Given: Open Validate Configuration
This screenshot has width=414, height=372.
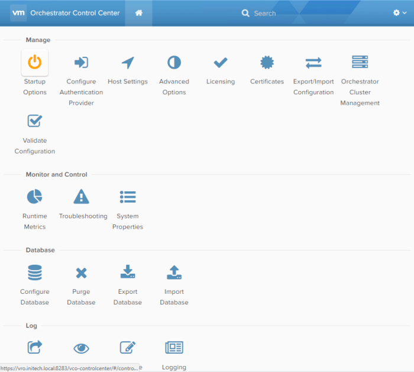Looking at the screenshot, I should 35,121.
